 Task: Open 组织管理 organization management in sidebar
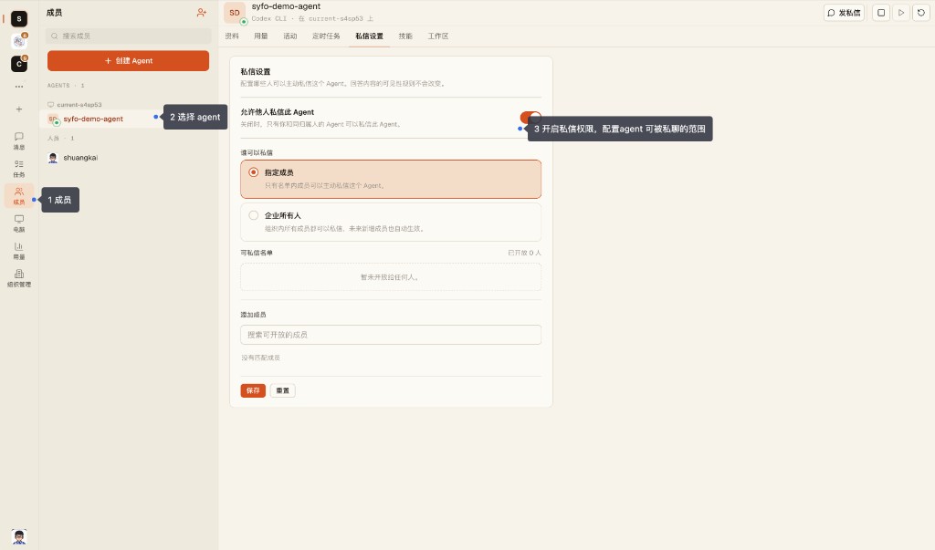(19, 278)
